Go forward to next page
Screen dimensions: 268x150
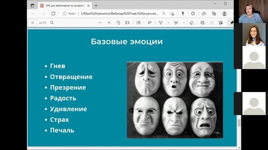43,14
